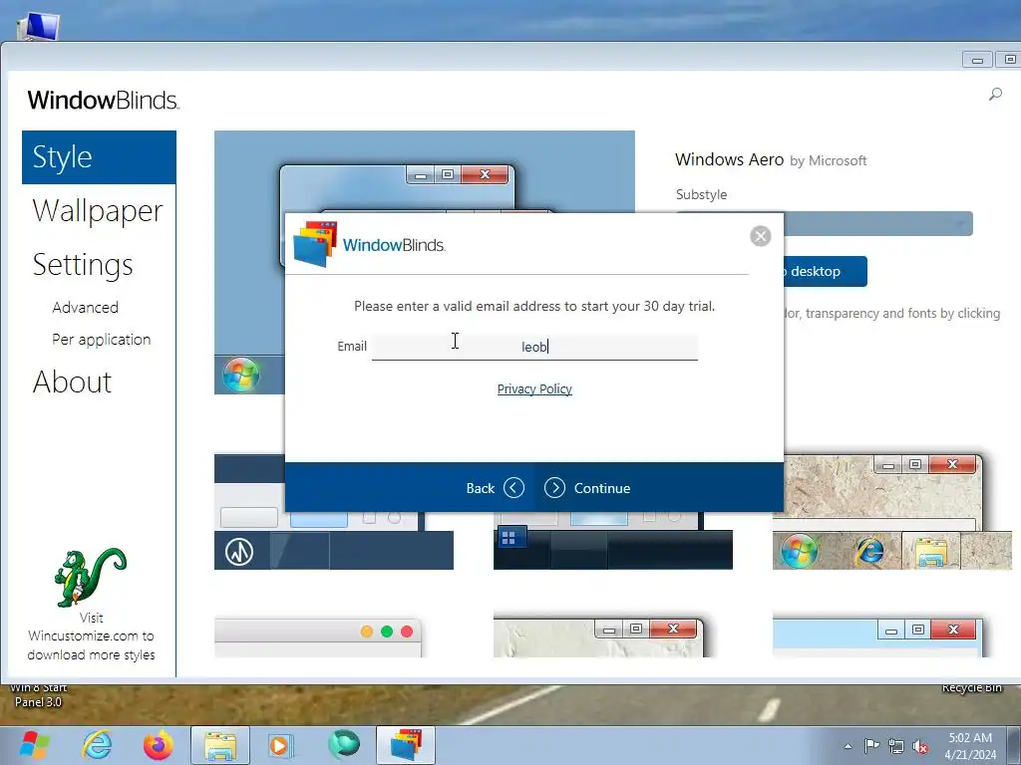This screenshot has height=765, width=1021.
Task: Minimize the WindowBlinds main window
Action: click(x=977, y=60)
